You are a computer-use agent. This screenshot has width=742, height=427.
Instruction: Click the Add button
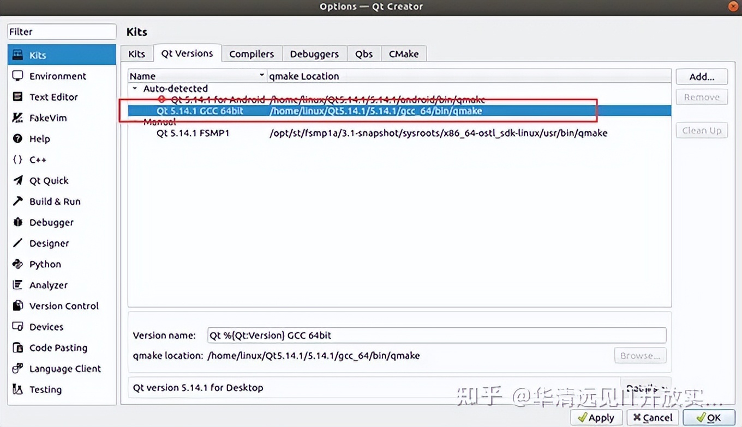702,76
